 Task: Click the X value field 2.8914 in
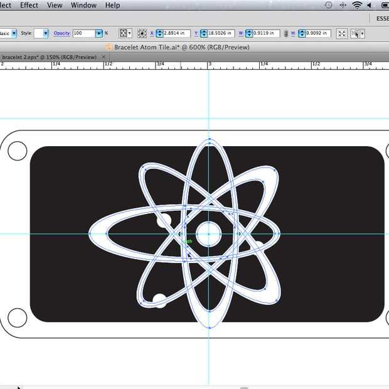(177, 33)
